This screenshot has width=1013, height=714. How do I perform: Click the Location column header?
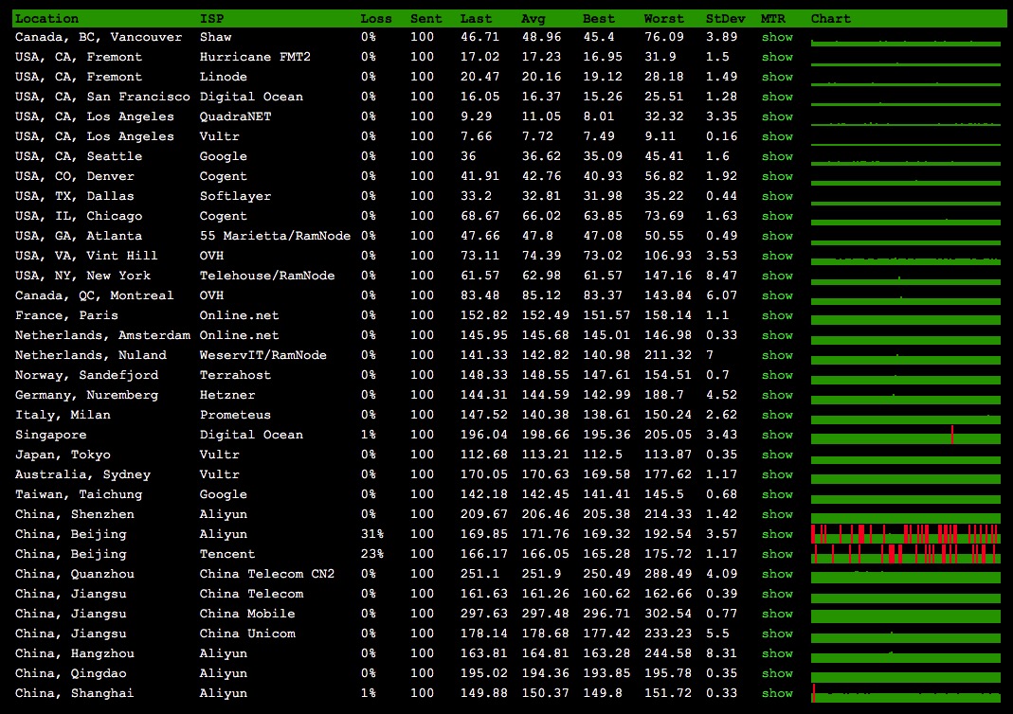point(46,19)
